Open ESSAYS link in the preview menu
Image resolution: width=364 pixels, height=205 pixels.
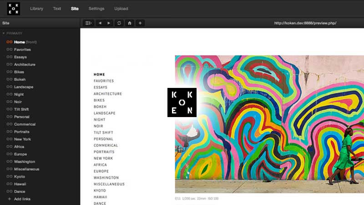101,87
